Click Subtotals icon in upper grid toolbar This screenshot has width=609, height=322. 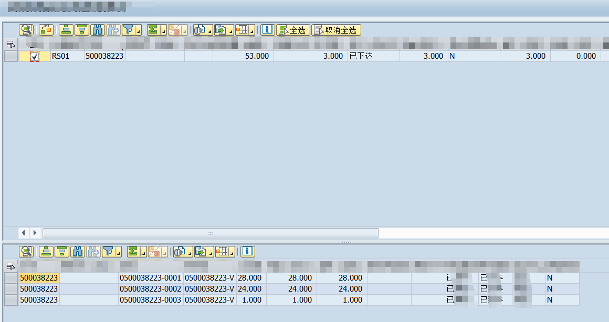click(x=174, y=30)
